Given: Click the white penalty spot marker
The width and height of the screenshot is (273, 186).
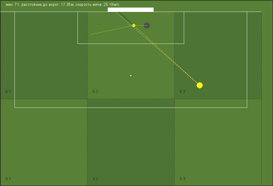Looking at the screenshot, I should pyautogui.click(x=131, y=76).
